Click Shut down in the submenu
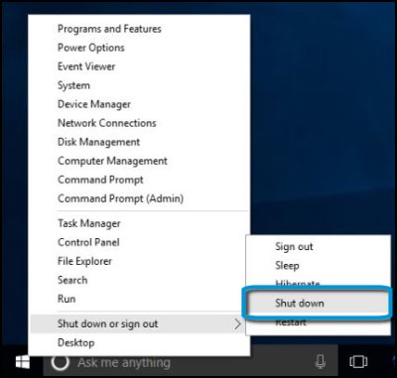Viewport: 397px width, 378px height. click(319, 304)
